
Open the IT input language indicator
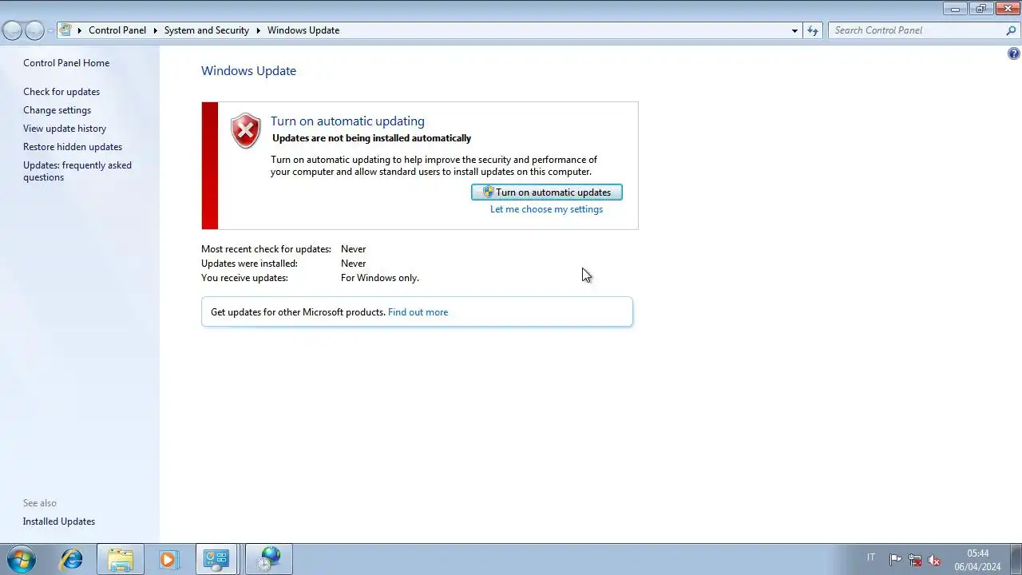click(x=871, y=557)
